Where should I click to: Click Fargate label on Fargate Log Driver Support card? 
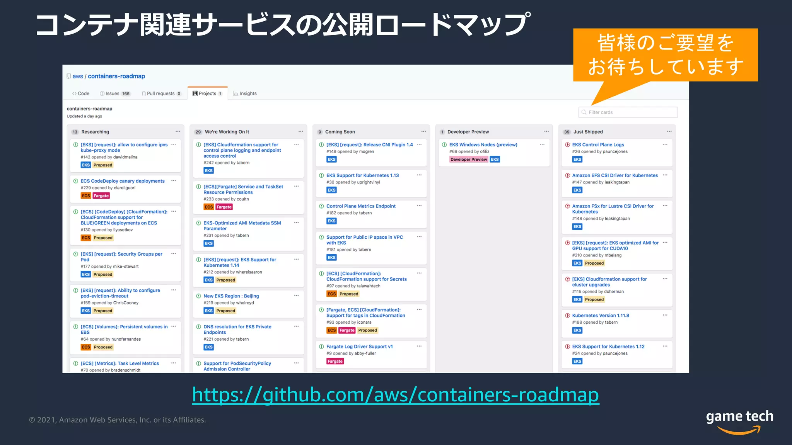coord(335,362)
